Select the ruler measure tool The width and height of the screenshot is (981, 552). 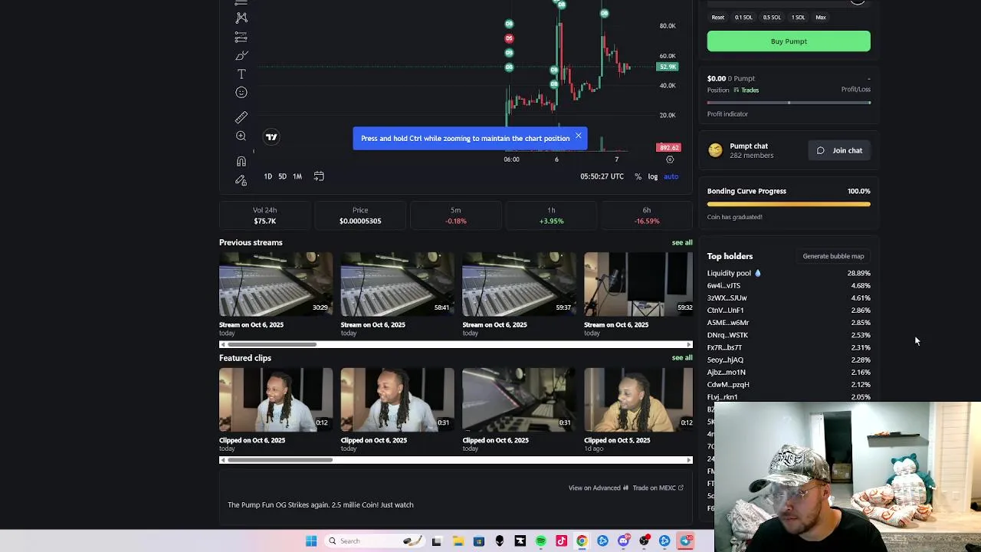[241, 117]
